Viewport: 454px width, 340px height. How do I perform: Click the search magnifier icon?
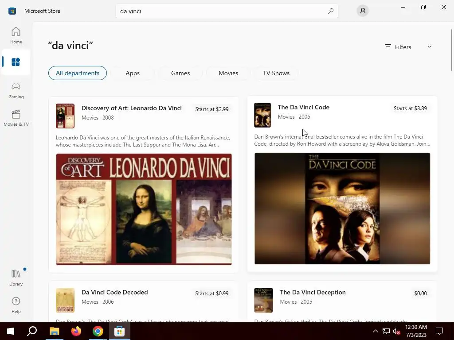331,11
